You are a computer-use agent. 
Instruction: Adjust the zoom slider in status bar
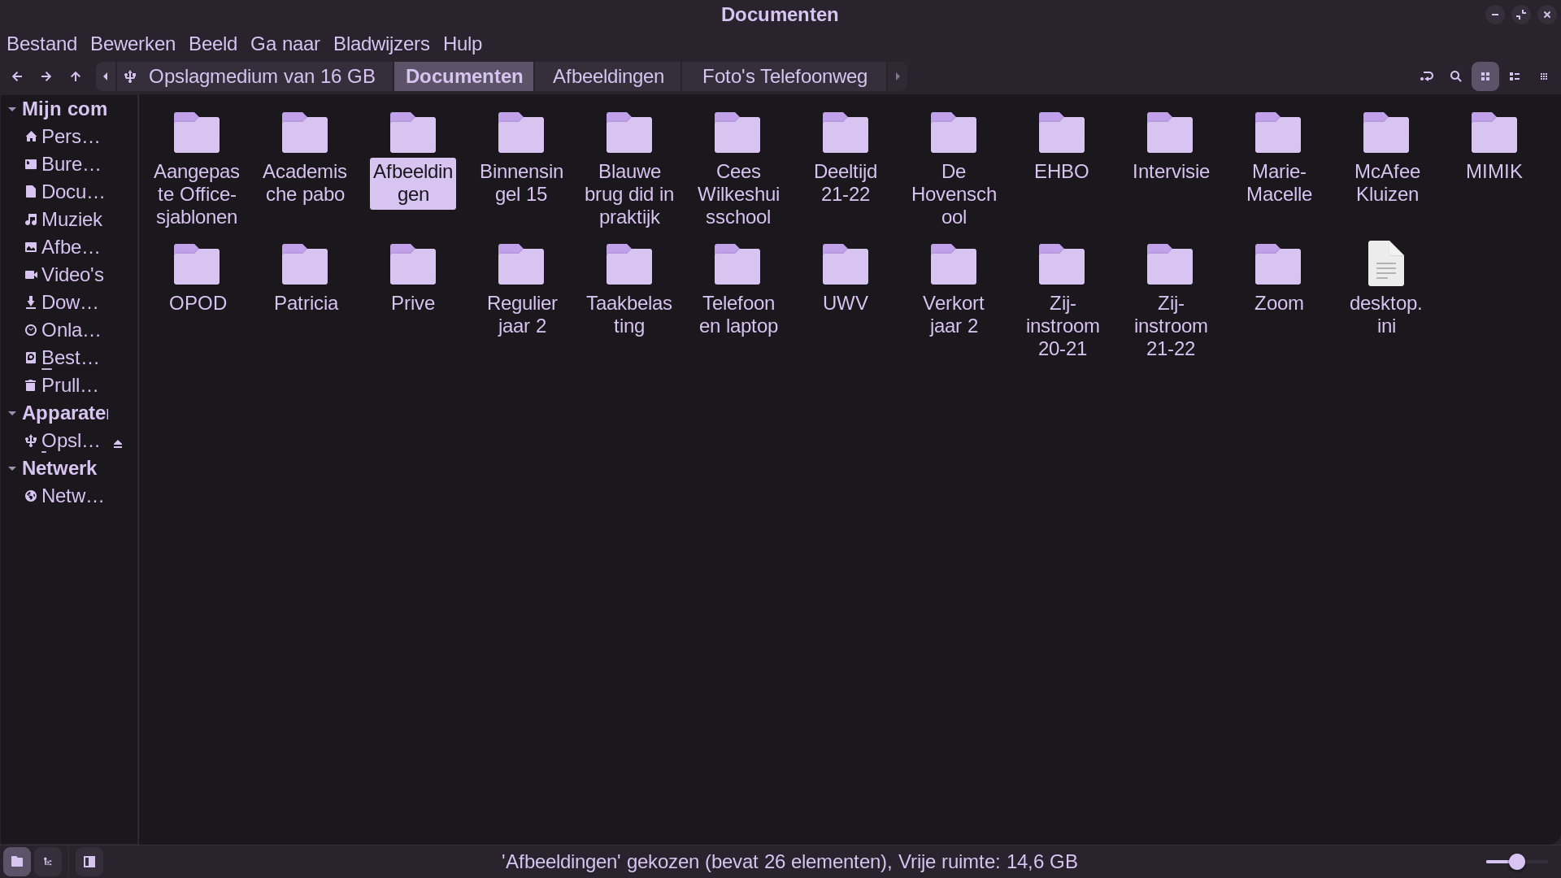tap(1516, 862)
